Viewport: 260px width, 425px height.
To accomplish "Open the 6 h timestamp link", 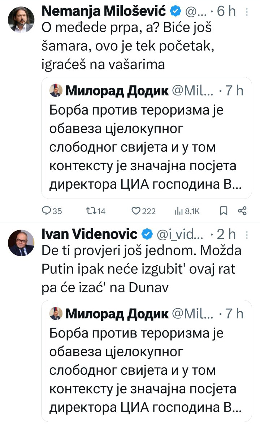I will [226, 12].
